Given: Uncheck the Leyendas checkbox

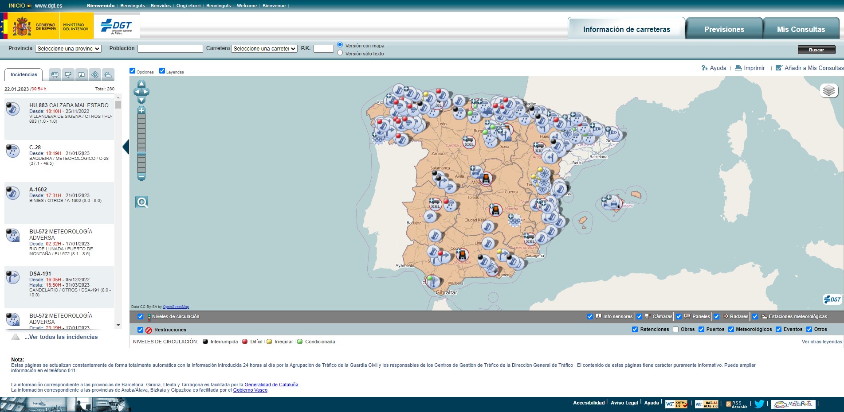Looking at the screenshot, I should point(162,71).
